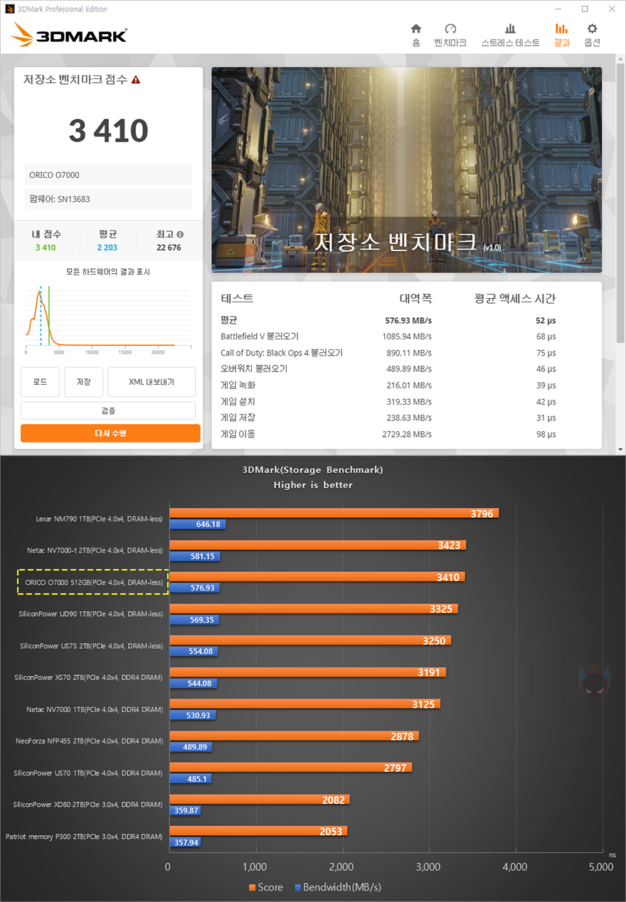Click the ORICO O7000 blue bandwidth bar 576.93
Viewport: 626px width, 902px height.
(x=194, y=588)
